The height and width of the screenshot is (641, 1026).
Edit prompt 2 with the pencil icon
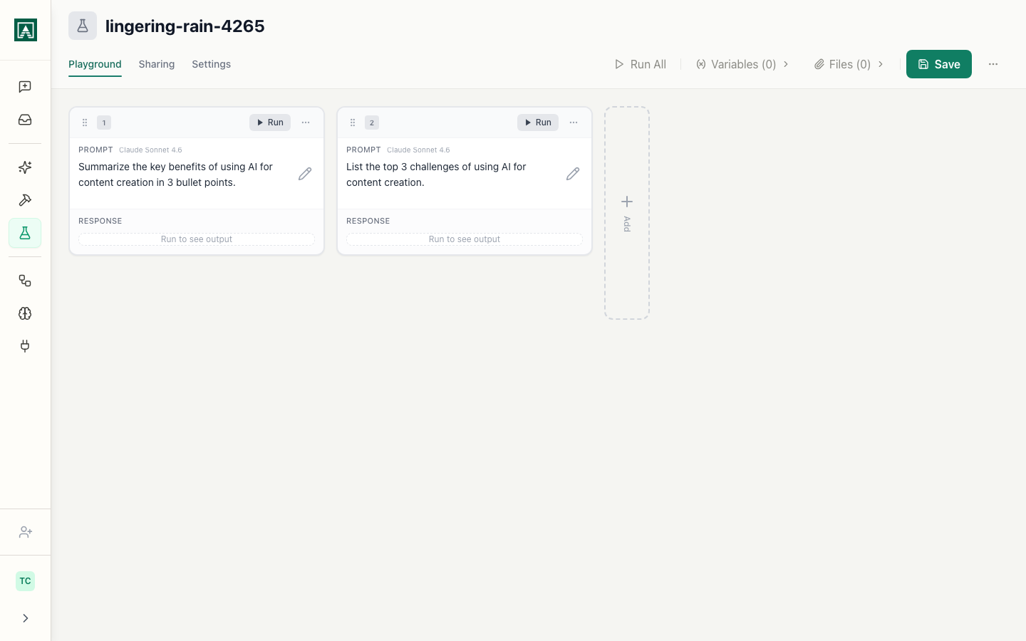point(573,174)
